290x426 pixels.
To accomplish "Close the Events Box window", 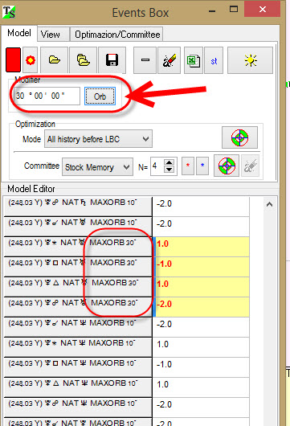I will point(263,9).
